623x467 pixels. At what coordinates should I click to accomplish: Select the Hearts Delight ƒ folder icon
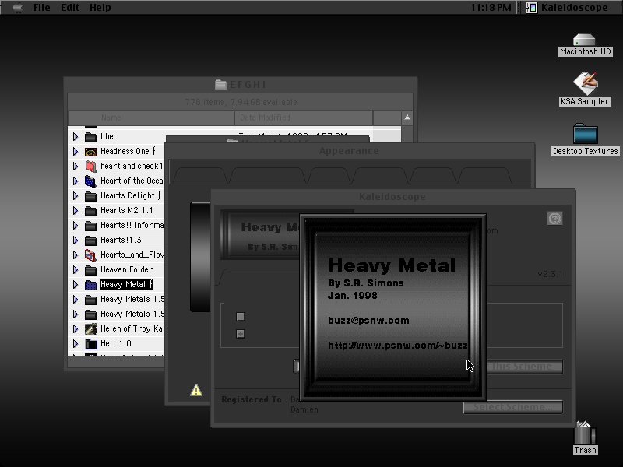pyautogui.click(x=90, y=196)
